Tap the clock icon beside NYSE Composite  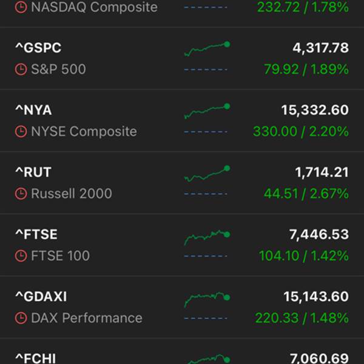21,132
